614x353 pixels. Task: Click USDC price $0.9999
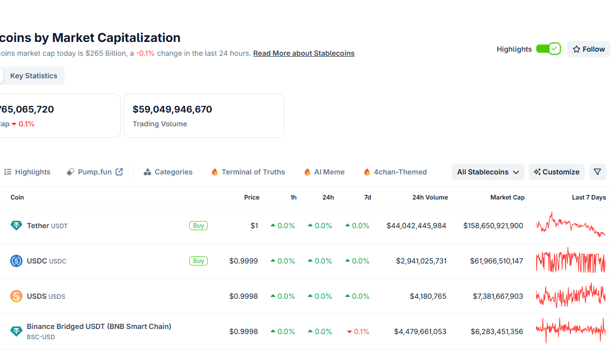pyautogui.click(x=244, y=261)
